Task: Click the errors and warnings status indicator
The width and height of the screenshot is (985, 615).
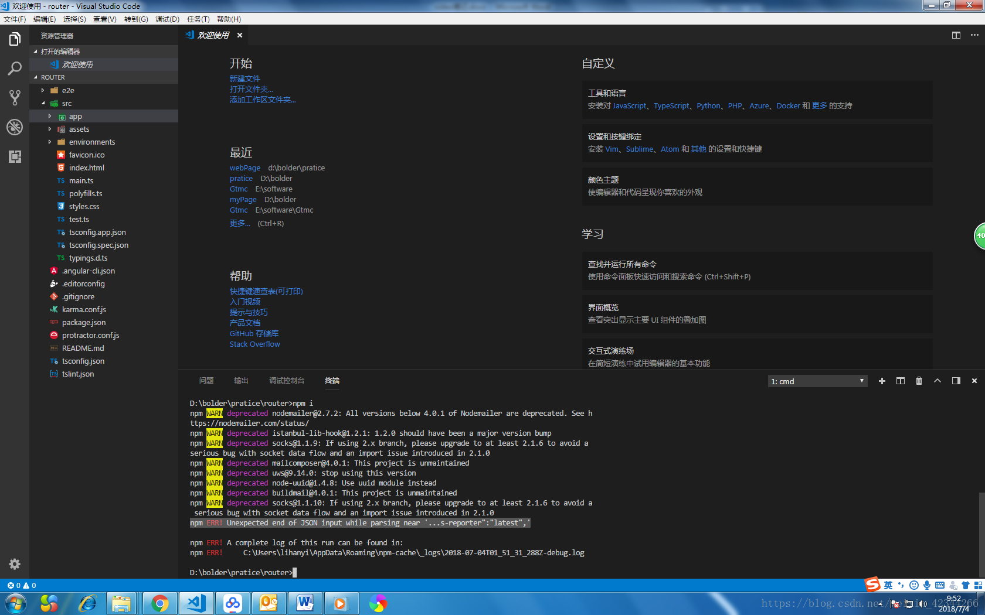Action: click(22, 585)
